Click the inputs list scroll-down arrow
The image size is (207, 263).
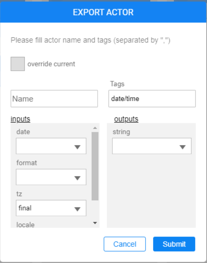pyautogui.click(x=95, y=223)
